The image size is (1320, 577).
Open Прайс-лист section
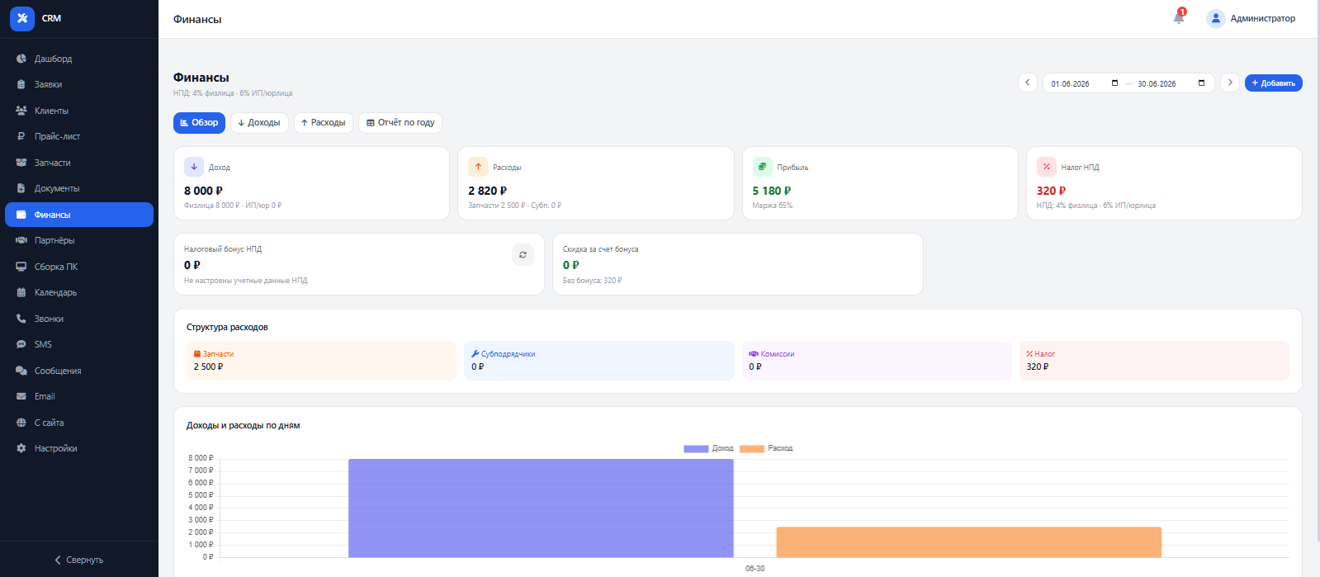[79, 136]
